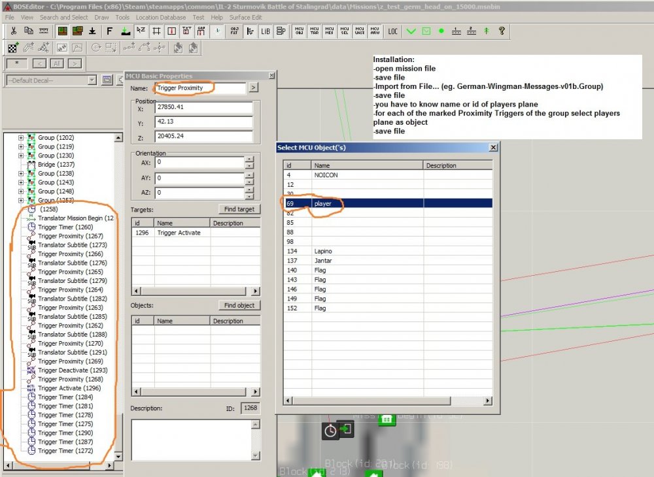654x477 pixels.
Task: Click the MCU OBJ toolbar icon
Action: tap(300, 31)
